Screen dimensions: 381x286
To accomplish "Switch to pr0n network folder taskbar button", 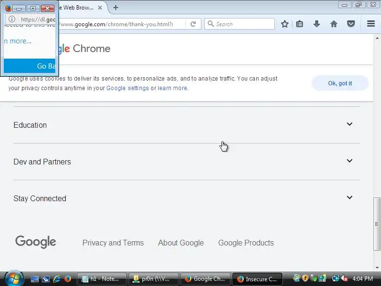I will tap(153, 279).
